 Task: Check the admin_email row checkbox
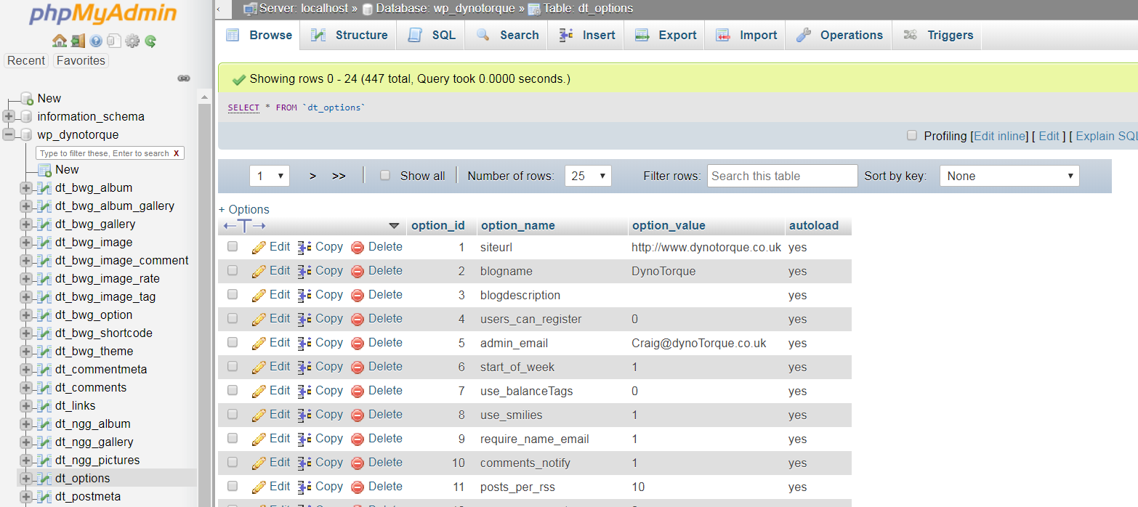point(233,343)
